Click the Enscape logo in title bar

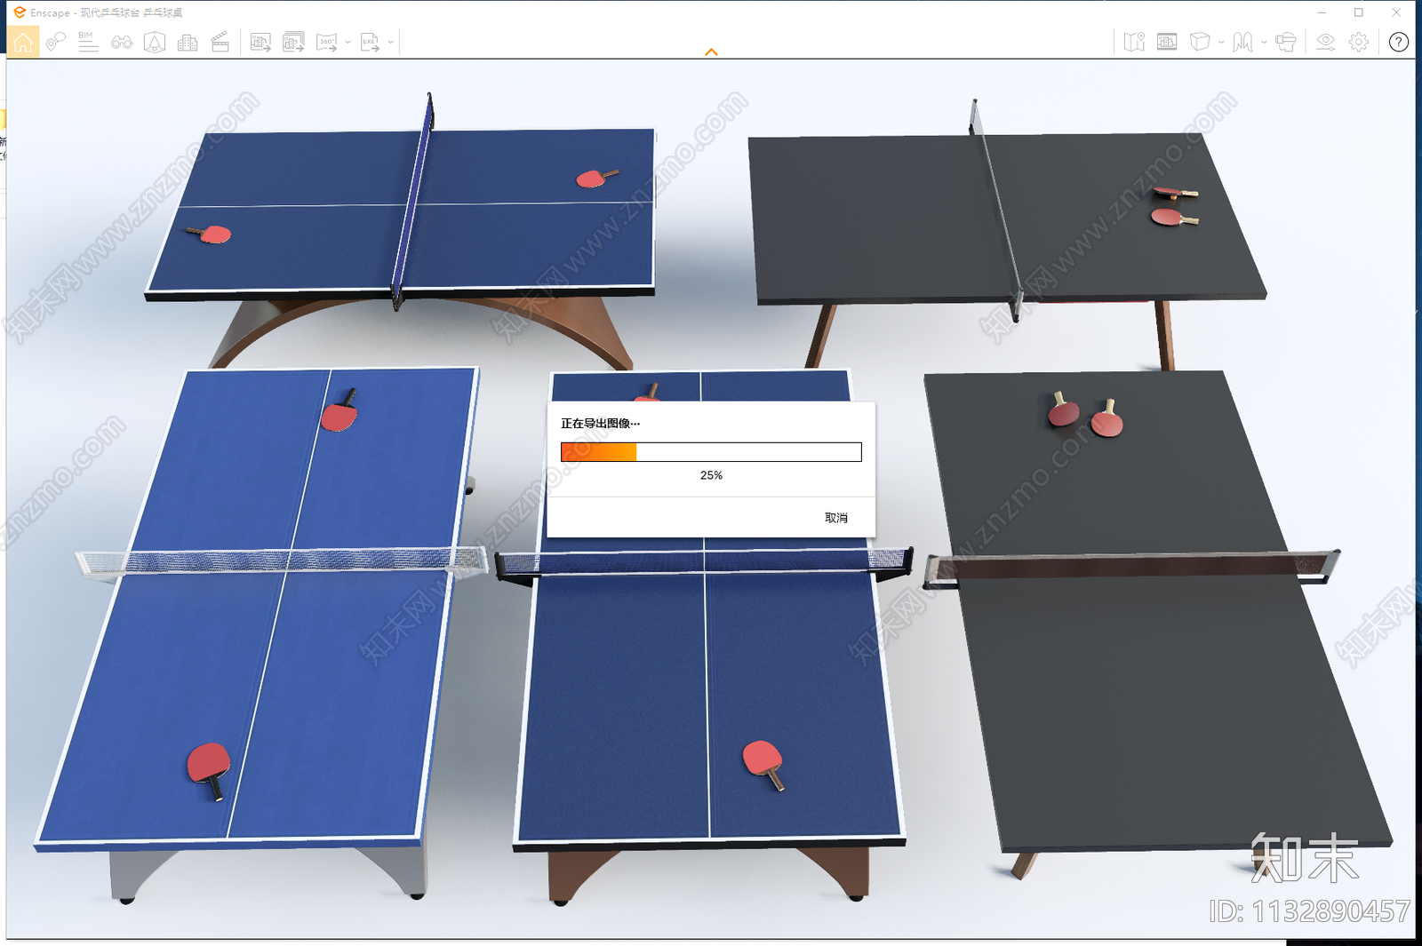click(20, 12)
